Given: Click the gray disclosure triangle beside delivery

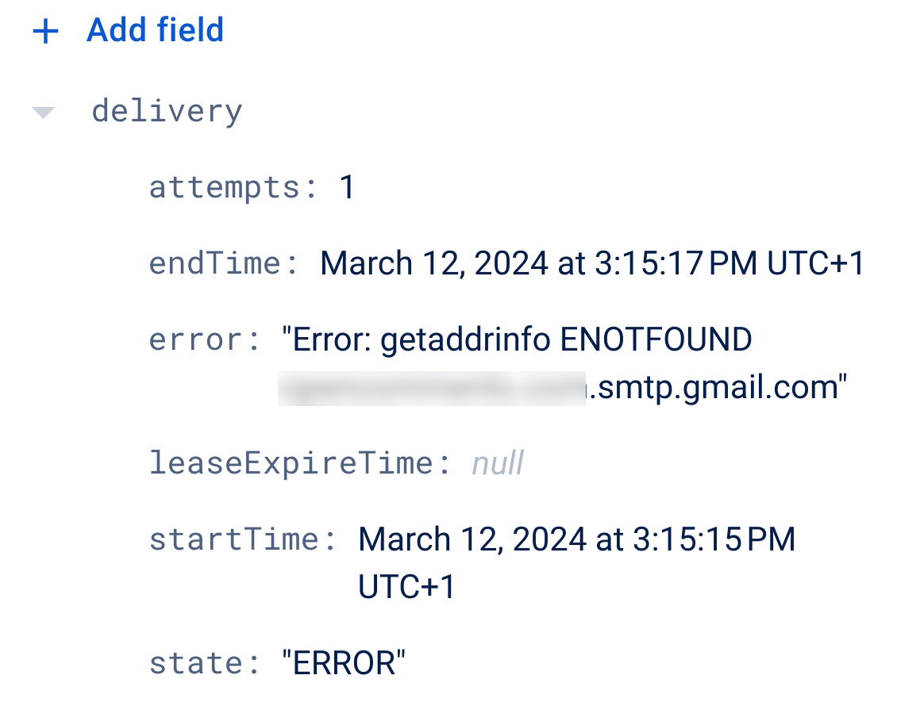Looking at the screenshot, I should coord(42,111).
